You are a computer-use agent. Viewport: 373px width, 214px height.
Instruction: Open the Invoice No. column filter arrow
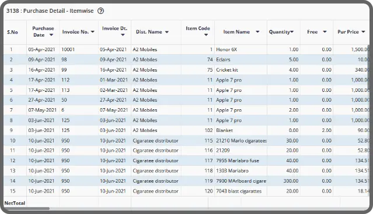pos(93,32)
